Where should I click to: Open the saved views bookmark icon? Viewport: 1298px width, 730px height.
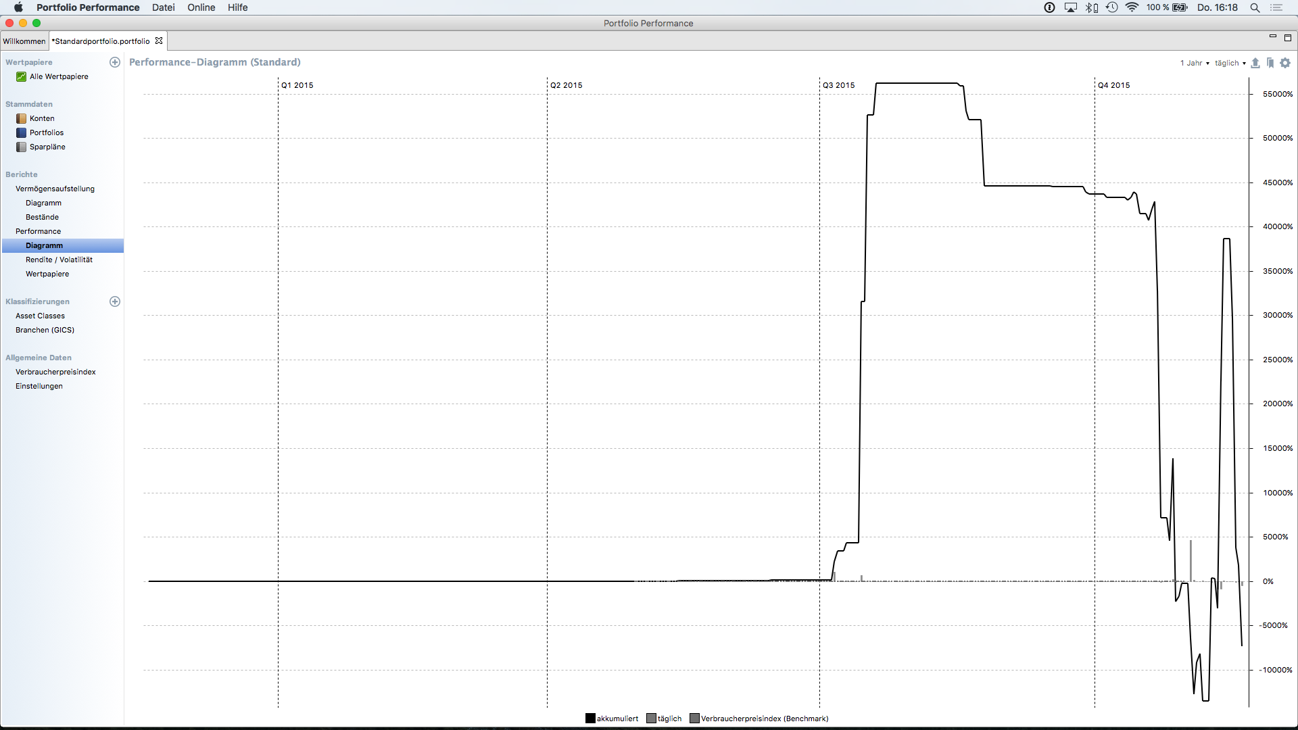(x=1270, y=63)
